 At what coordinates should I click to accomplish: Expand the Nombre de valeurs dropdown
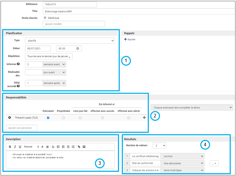click(159, 145)
